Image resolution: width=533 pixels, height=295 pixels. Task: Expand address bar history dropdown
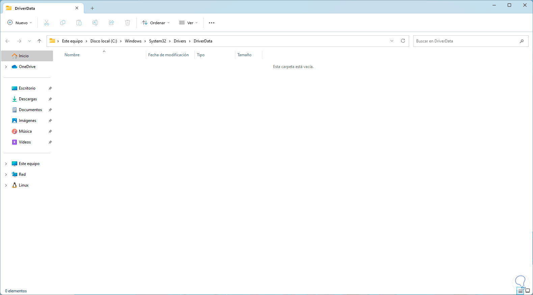coord(392,41)
